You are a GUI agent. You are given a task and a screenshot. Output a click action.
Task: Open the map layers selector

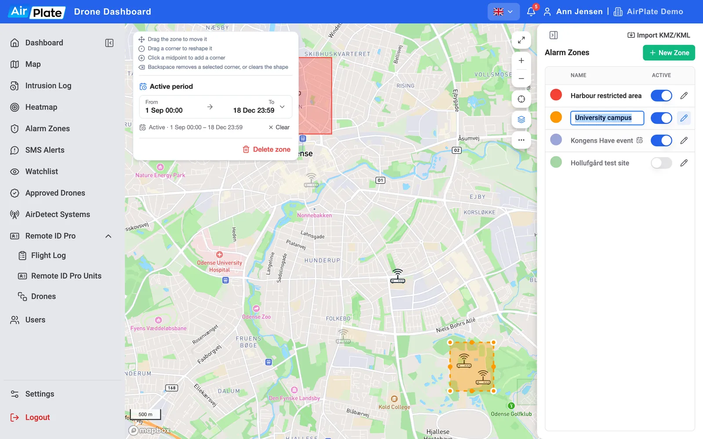pos(521,119)
